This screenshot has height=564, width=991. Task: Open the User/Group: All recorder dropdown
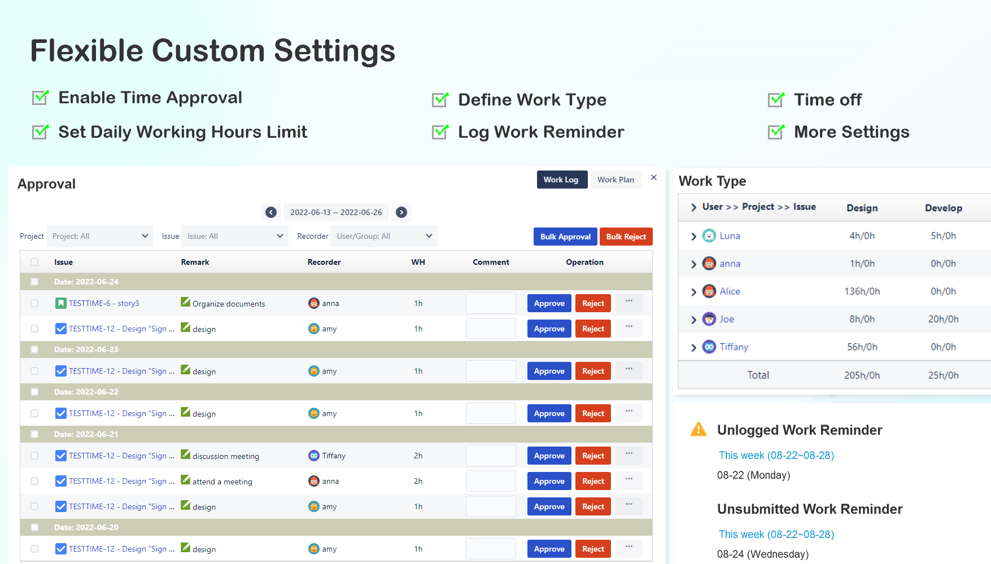384,236
